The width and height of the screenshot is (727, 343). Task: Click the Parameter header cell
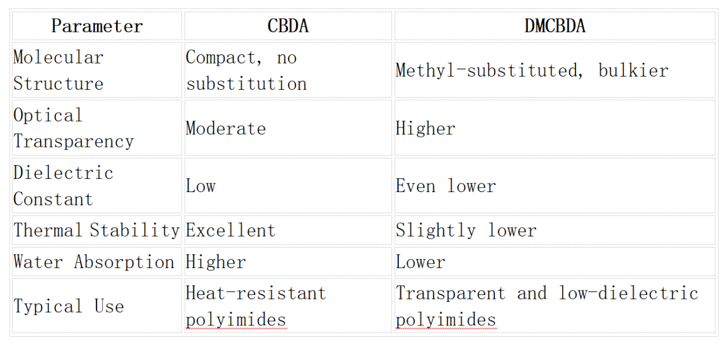click(97, 26)
